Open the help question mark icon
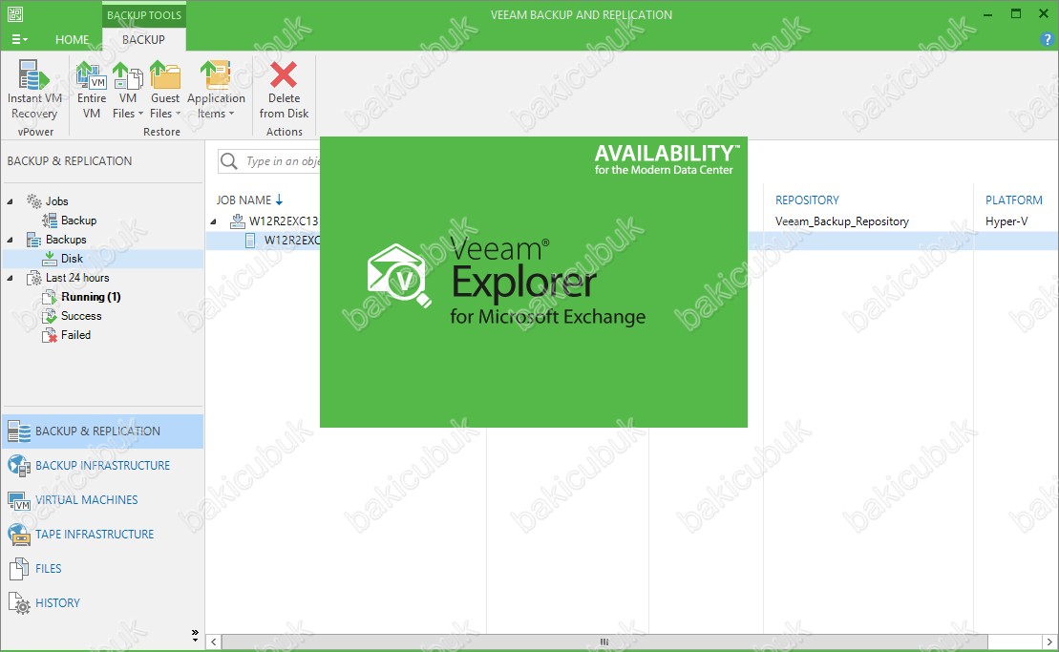Image resolution: width=1059 pixels, height=652 pixels. pyautogui.click(x=1048, y=40)
